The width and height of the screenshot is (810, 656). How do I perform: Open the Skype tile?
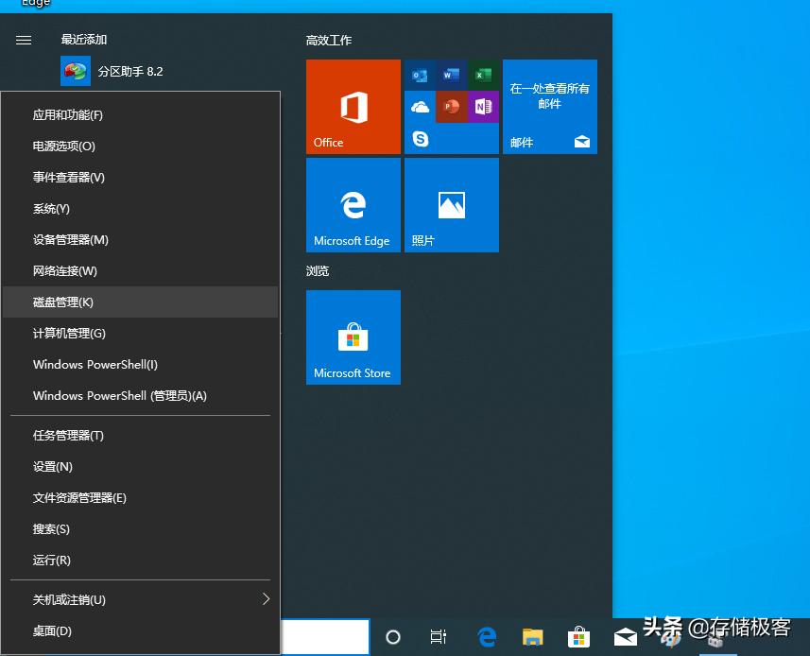[x=421, y=138]
